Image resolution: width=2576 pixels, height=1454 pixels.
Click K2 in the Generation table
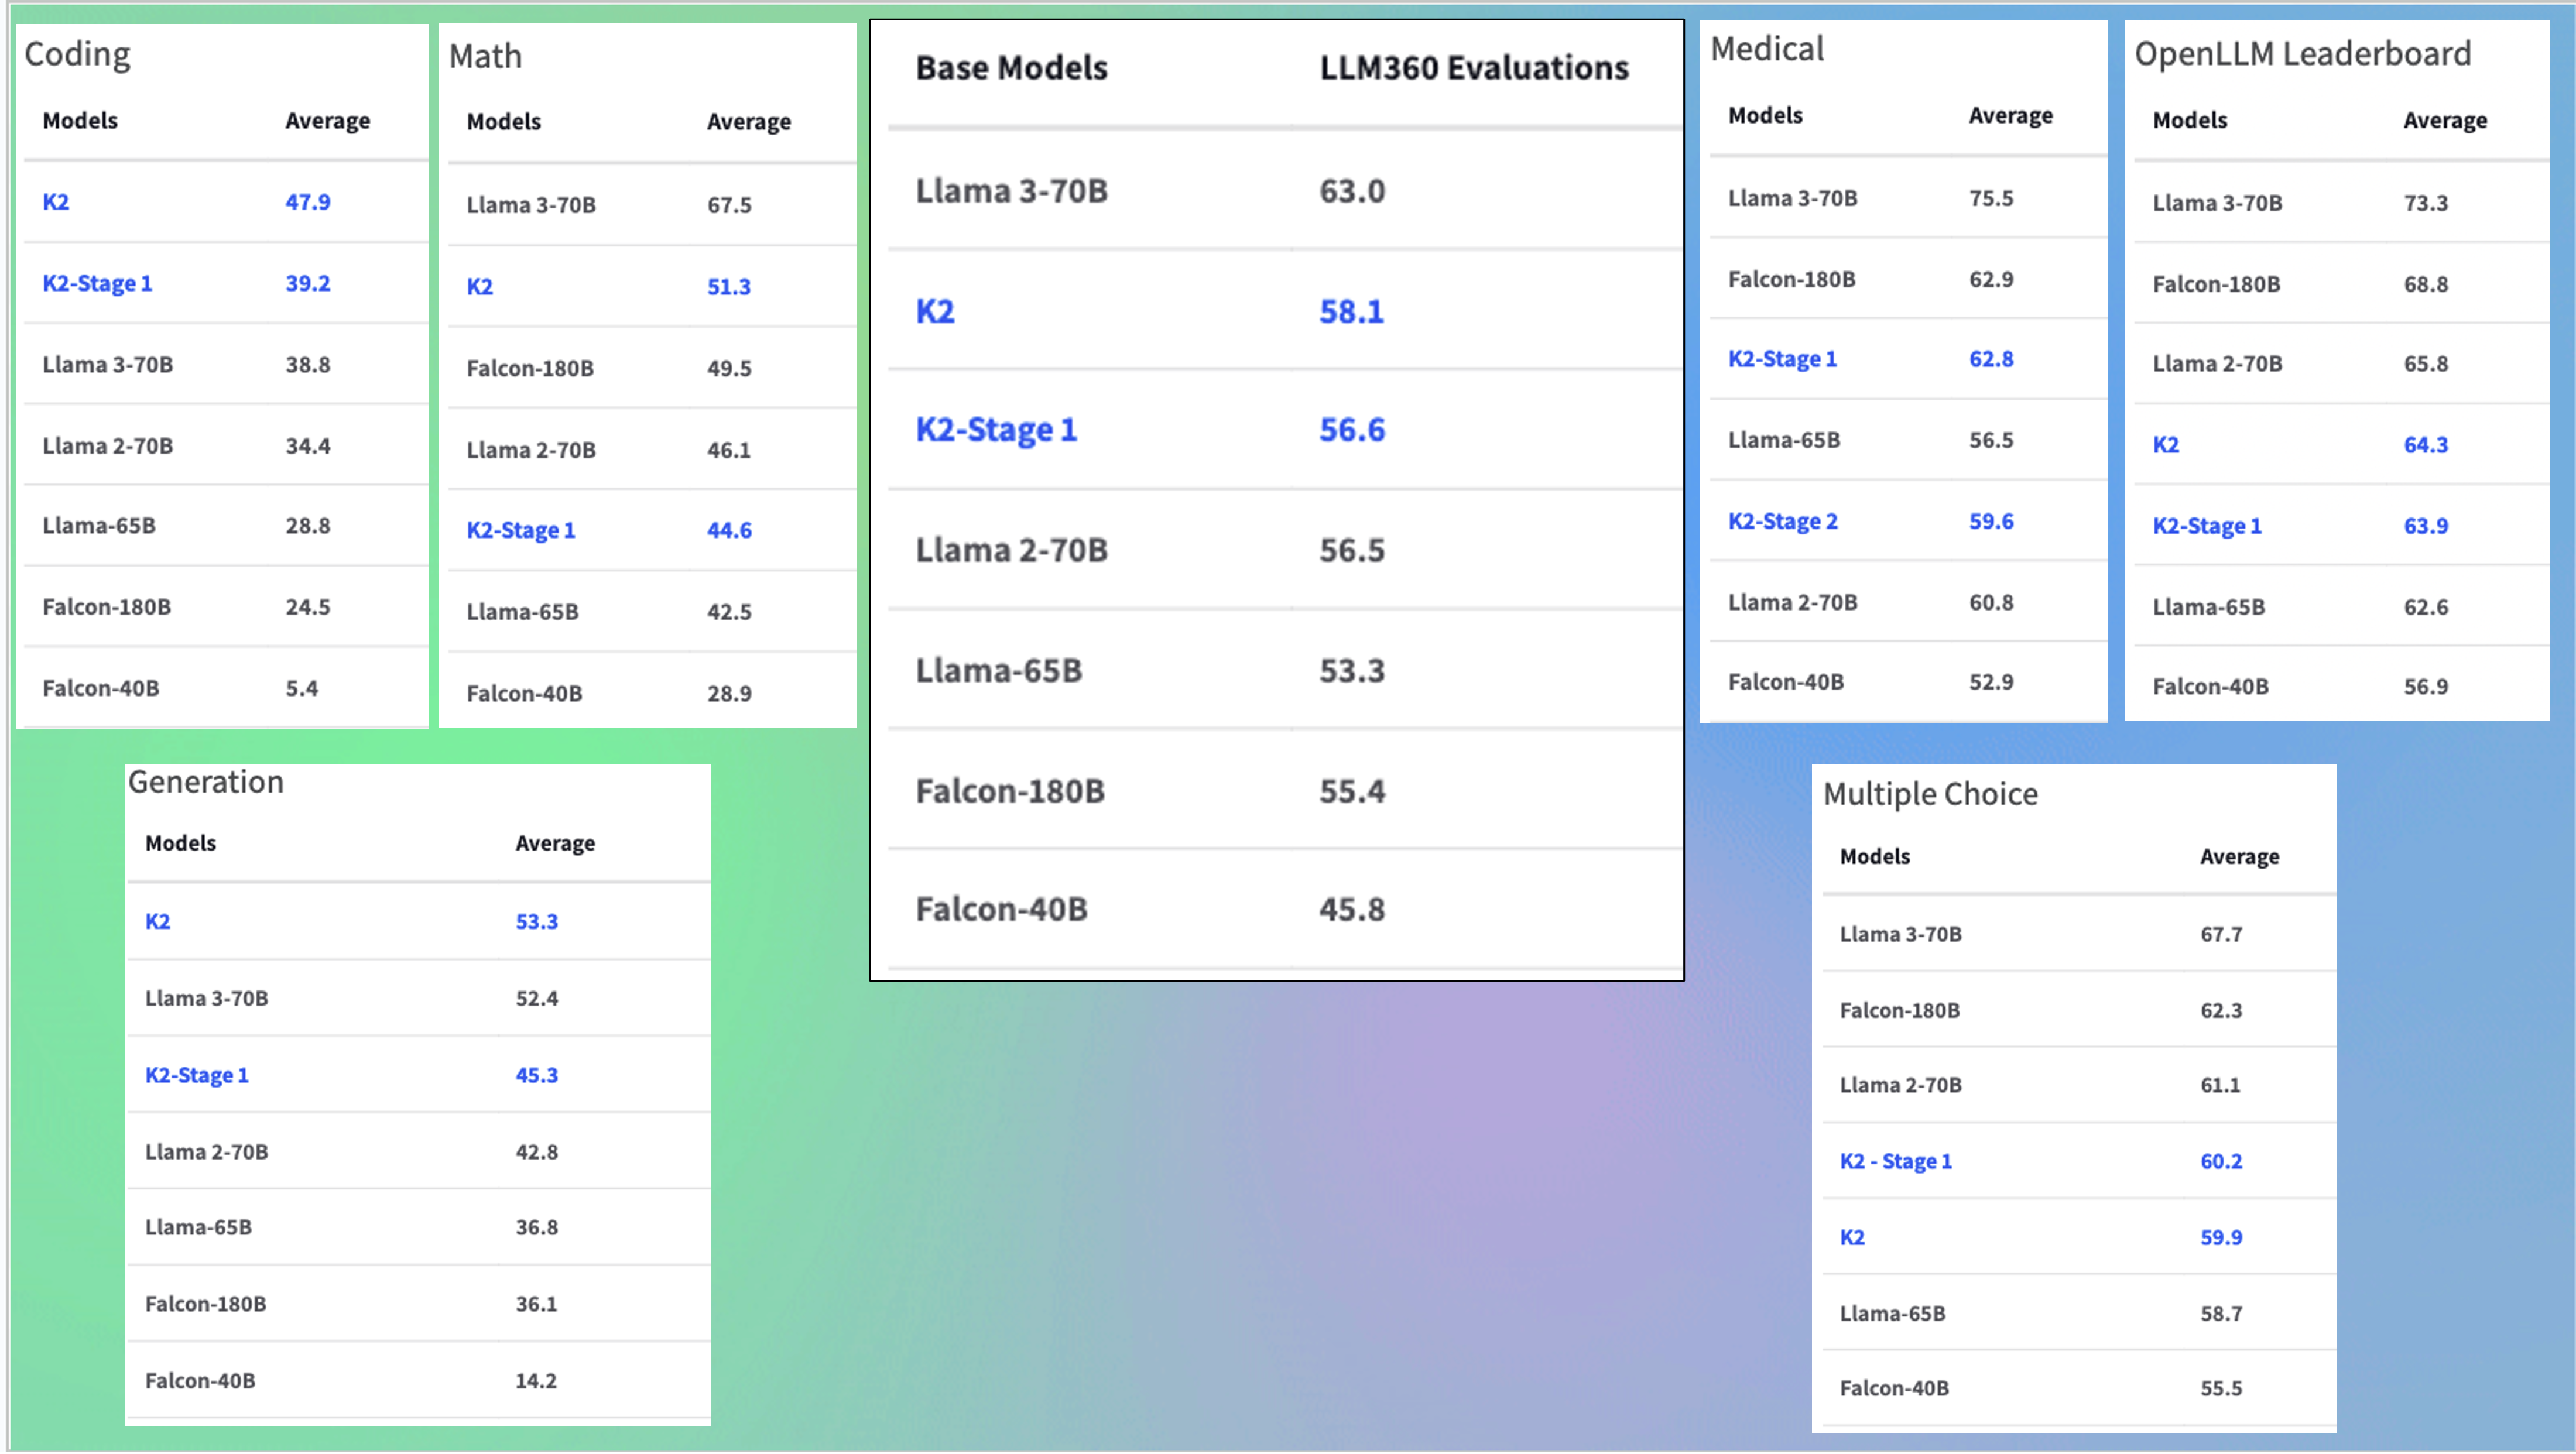pyautogui.click(x=158, y=921)
